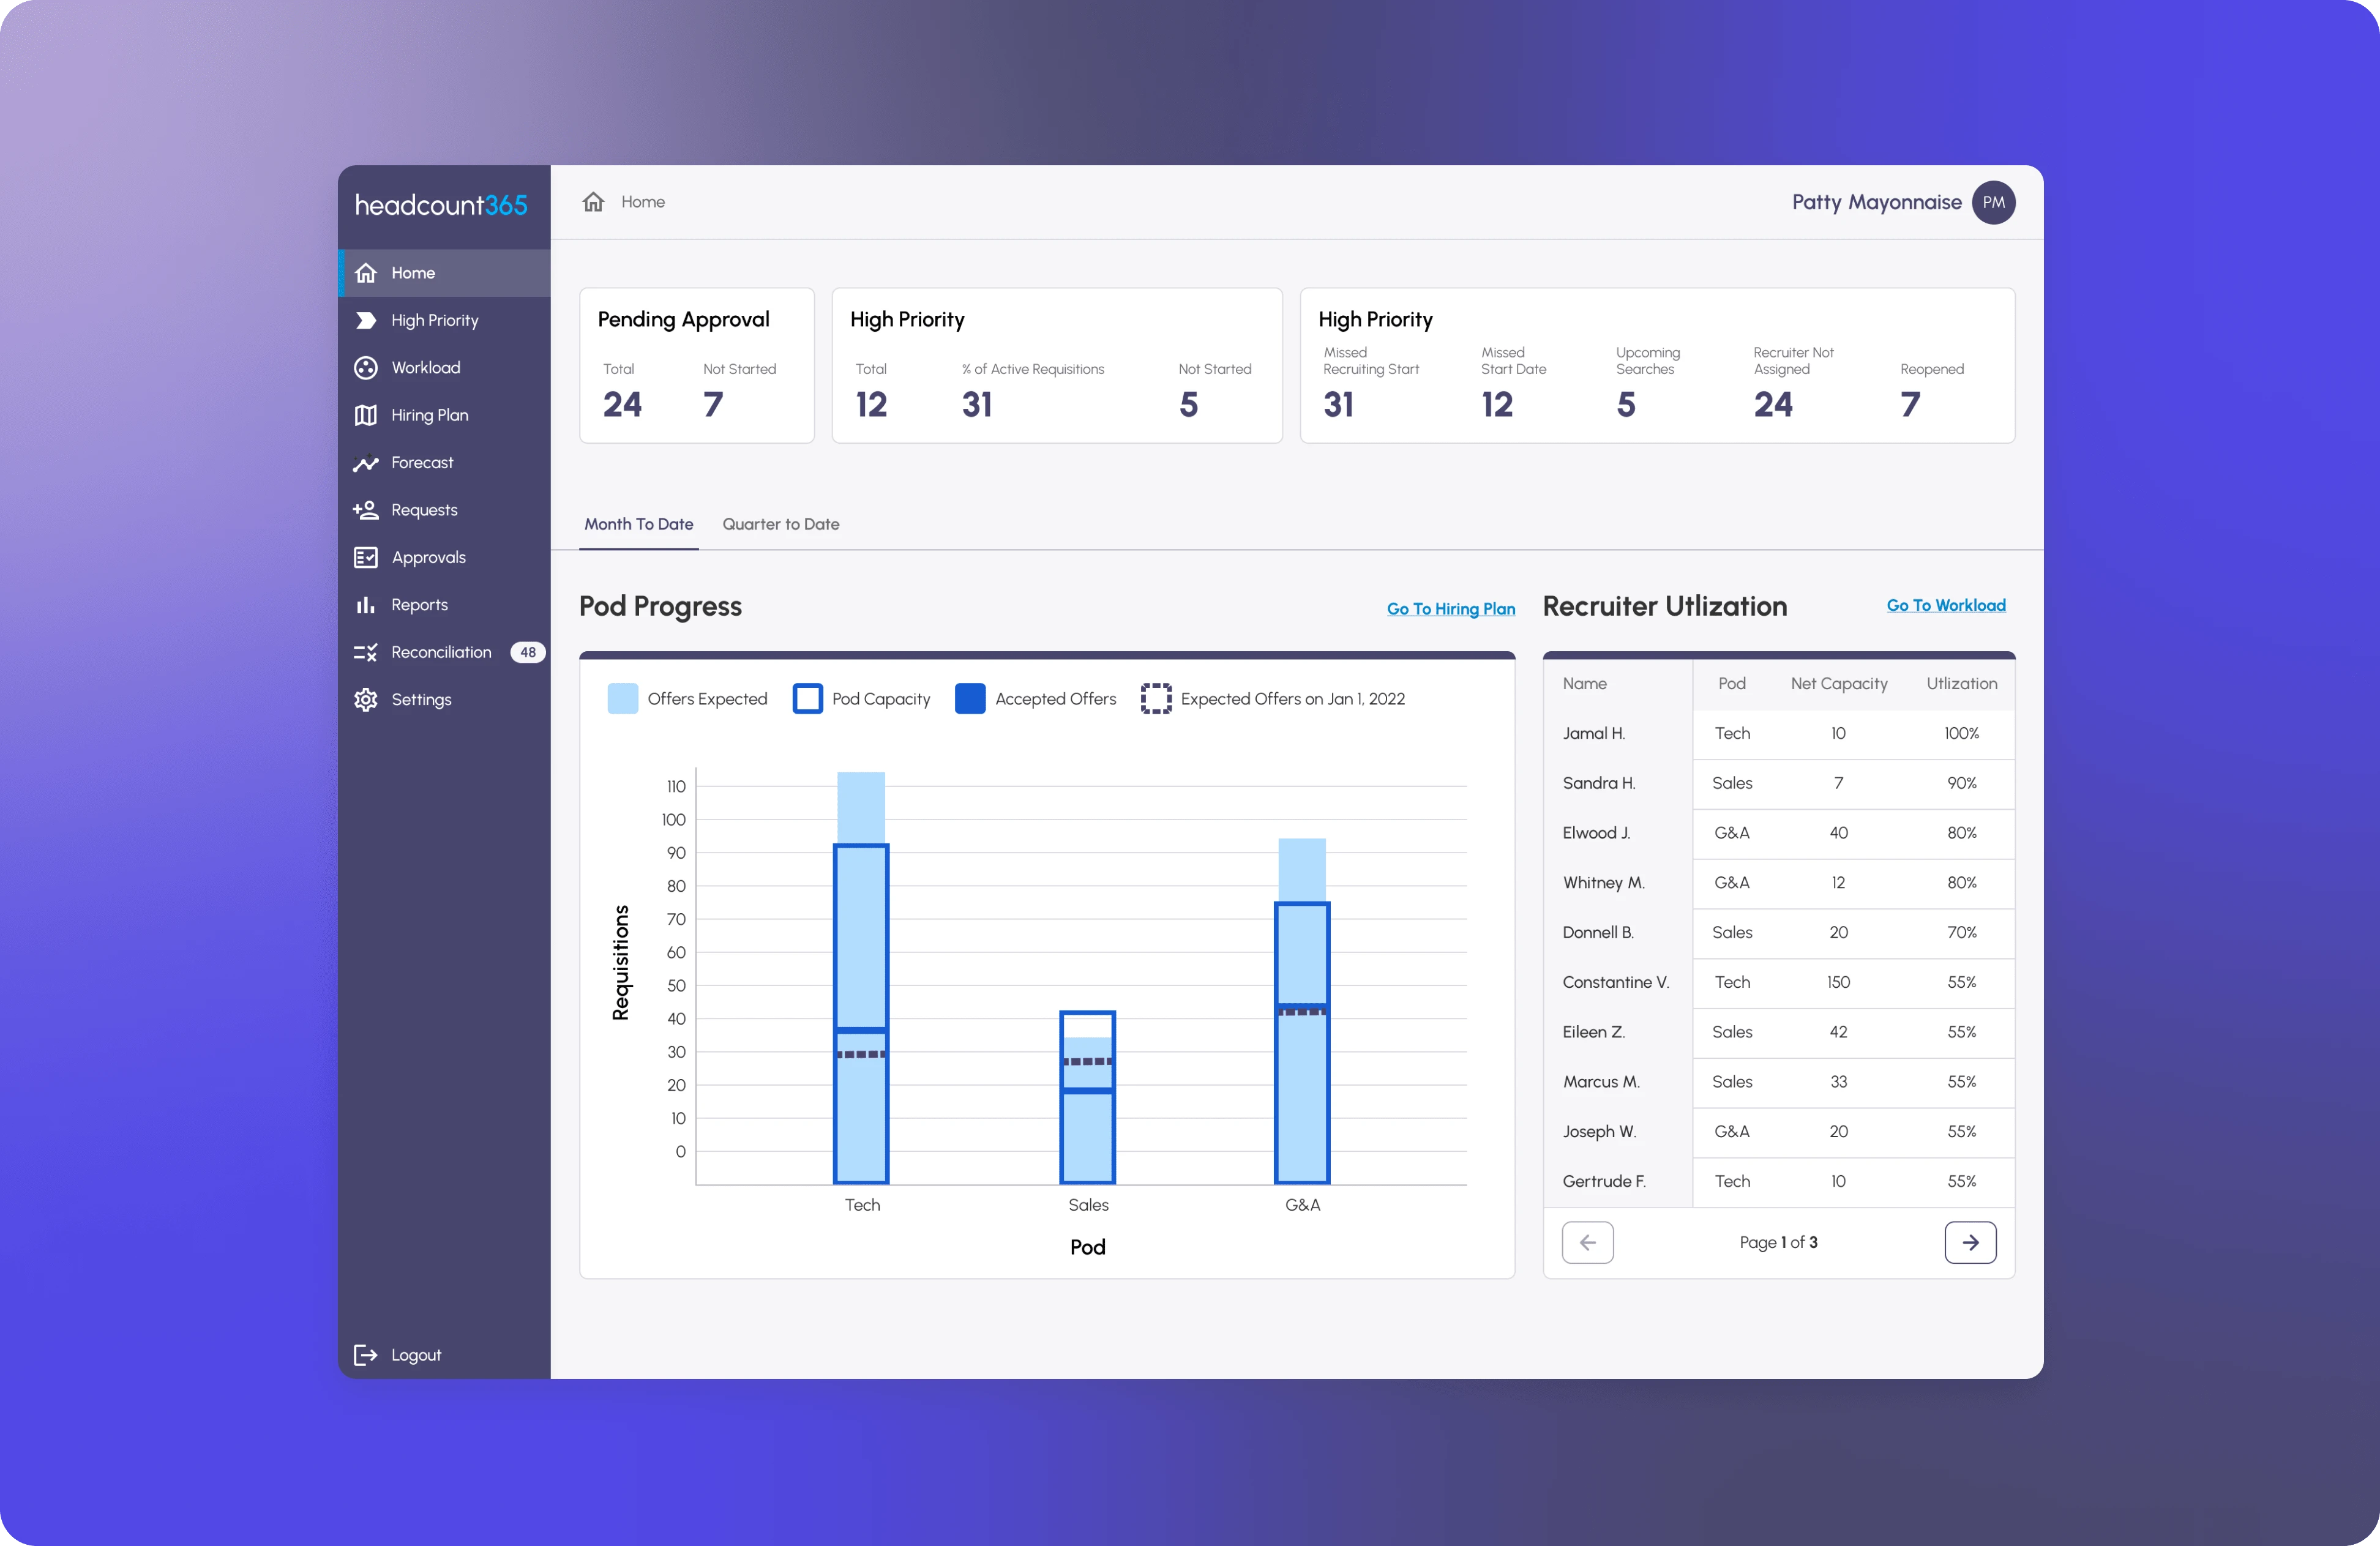
Task: Follow the Go To Hiring Plan link
Action: tap(1450, 609)
